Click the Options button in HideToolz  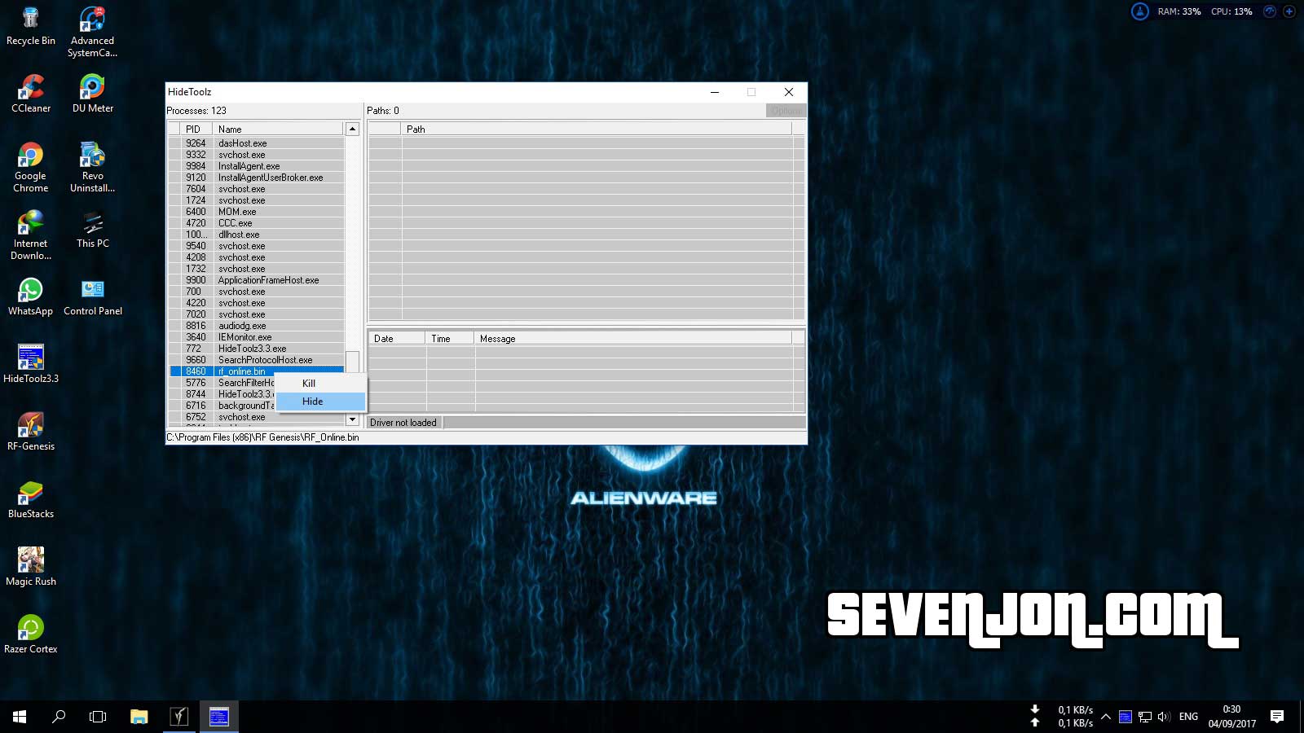click(x=786, y=111)
